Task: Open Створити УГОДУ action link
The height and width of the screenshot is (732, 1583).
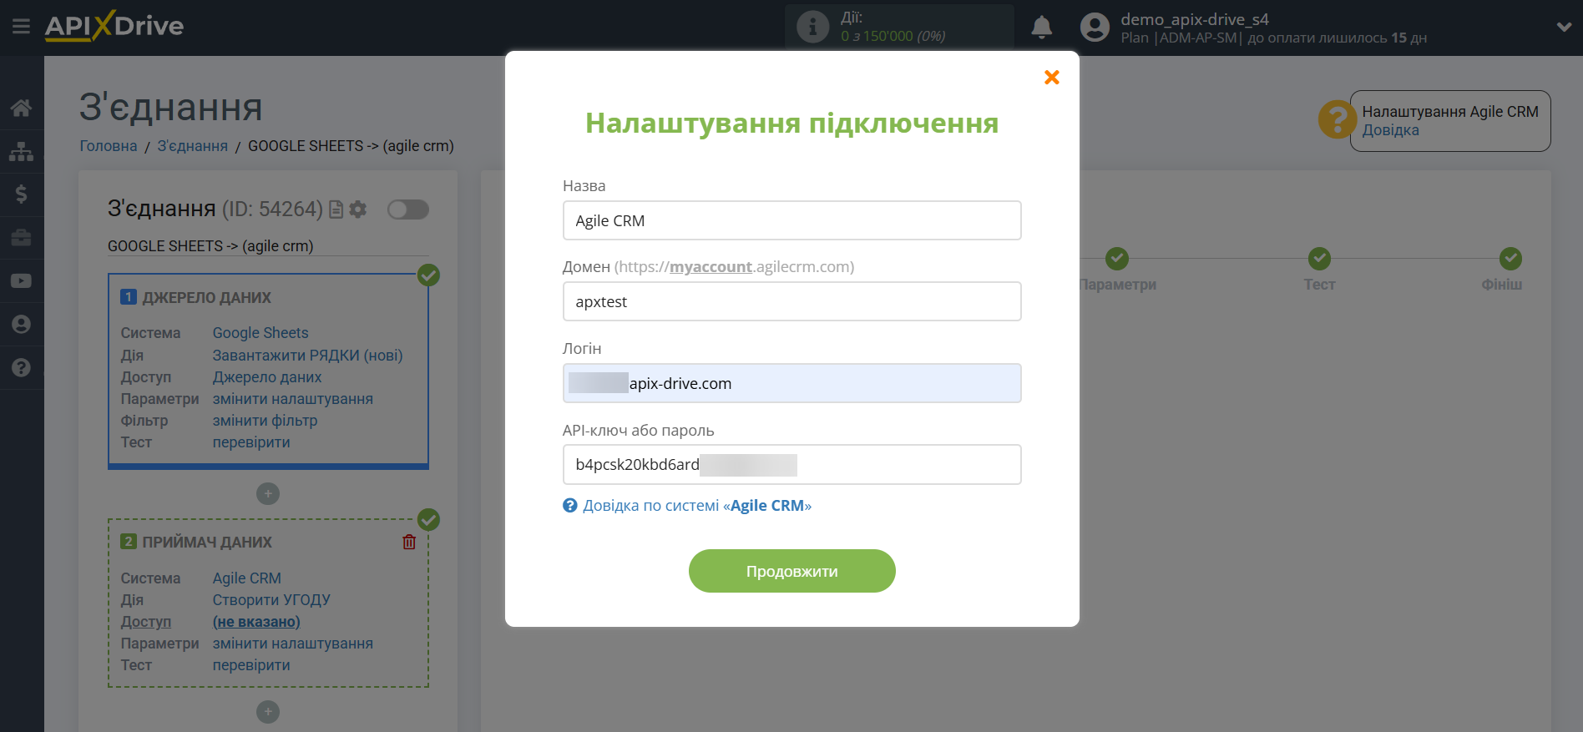Action: (x=271, y=600)
